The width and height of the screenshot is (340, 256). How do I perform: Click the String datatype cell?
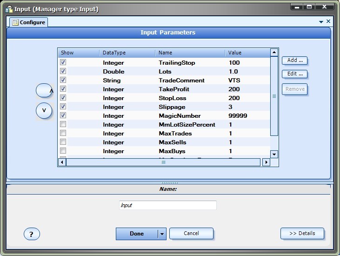pos(112,81)
